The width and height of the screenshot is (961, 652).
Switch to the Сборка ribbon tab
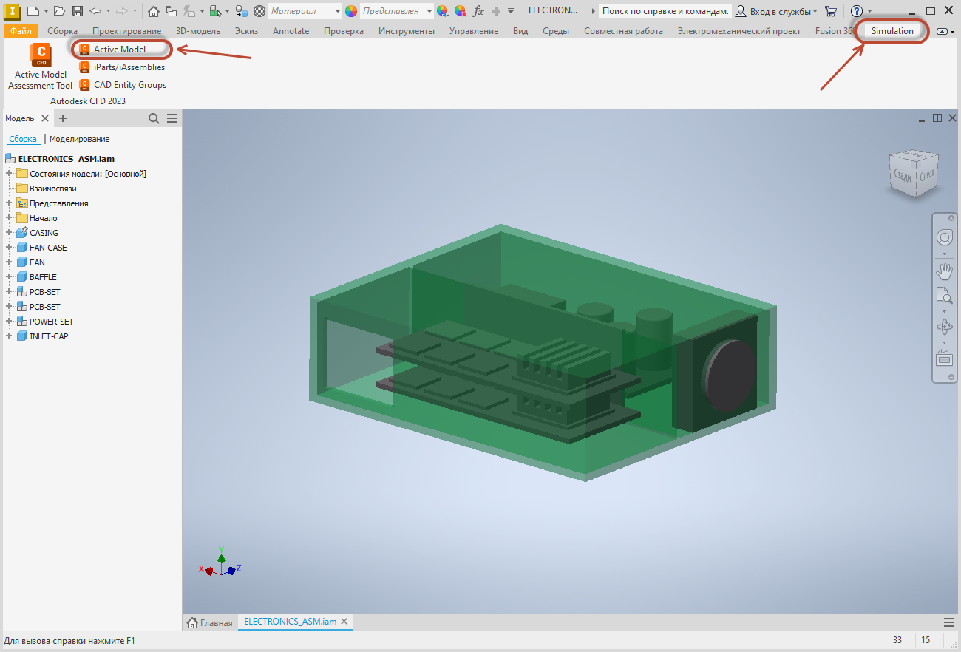(x=62, y=31)
